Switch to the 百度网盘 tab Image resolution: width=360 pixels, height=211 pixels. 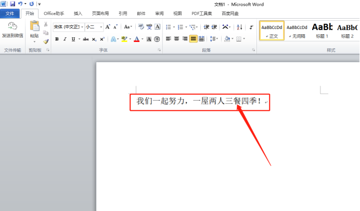230,13
